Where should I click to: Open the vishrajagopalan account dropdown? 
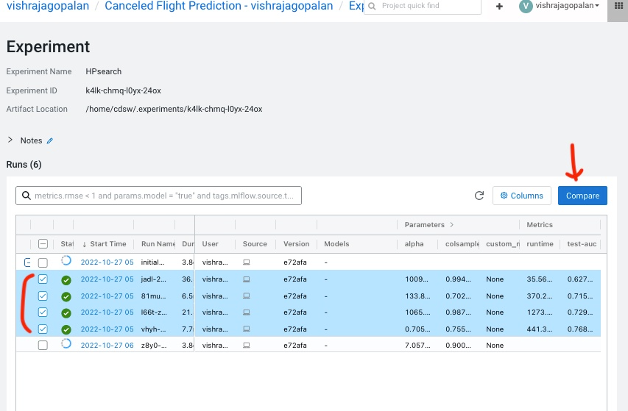(567, 6)
